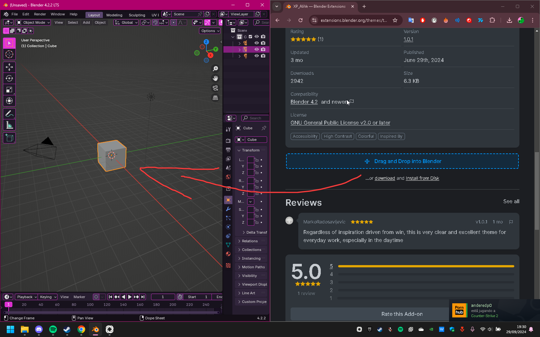Open the Physics properties tab
540x337 pixels.
(x=228, y=227)
